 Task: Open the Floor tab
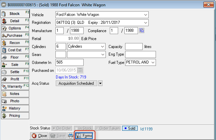coord(15,58)
